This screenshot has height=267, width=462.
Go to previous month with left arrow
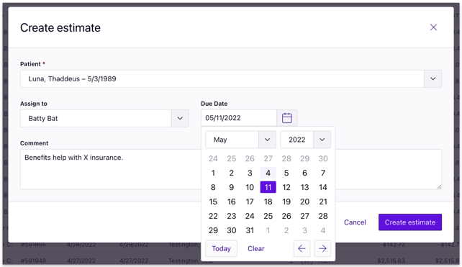click(302, 248)
